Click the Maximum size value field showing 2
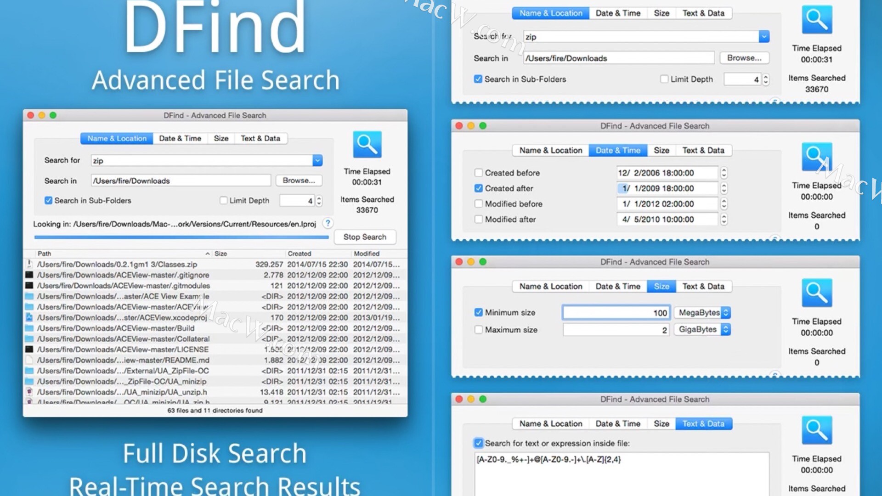Screen dimensions: 882x496 tap(616, 330)
